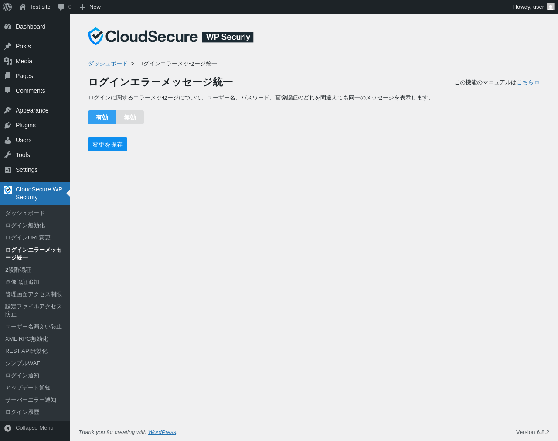Save changes with 変更を保存 button
Screen dimensions: 558x441
click(x=108, y=144)
